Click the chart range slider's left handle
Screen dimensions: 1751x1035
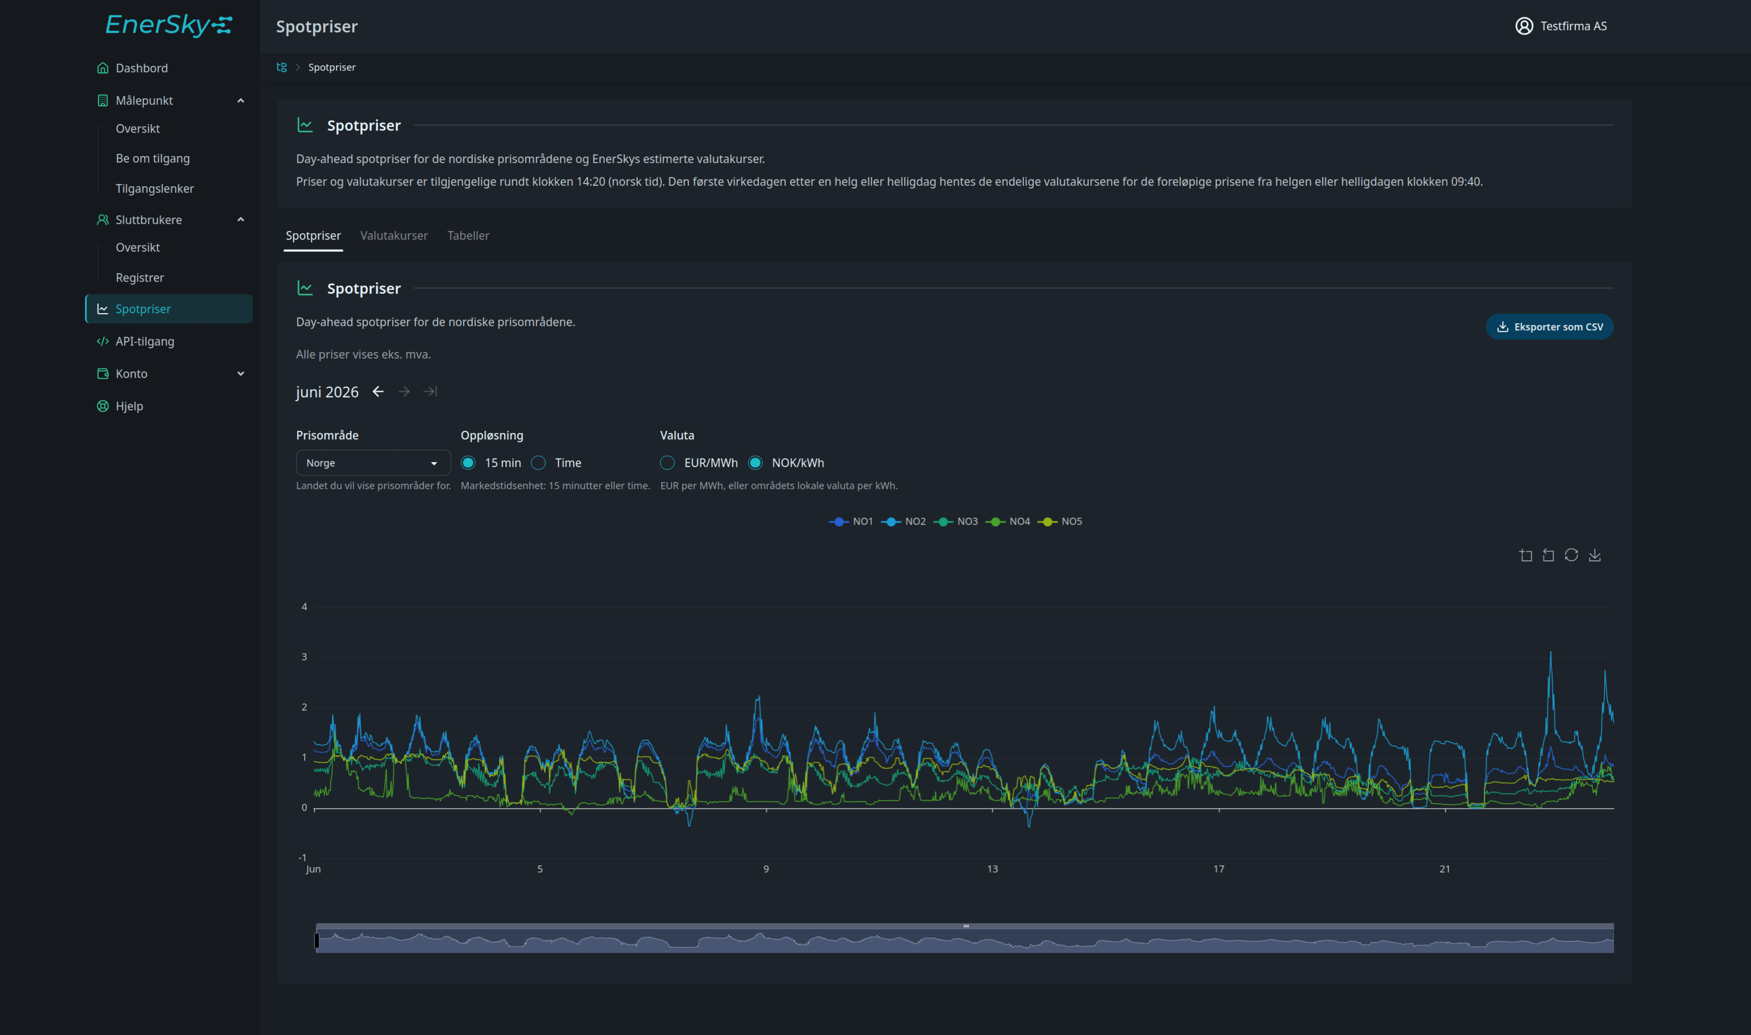(x=316, y=940)
